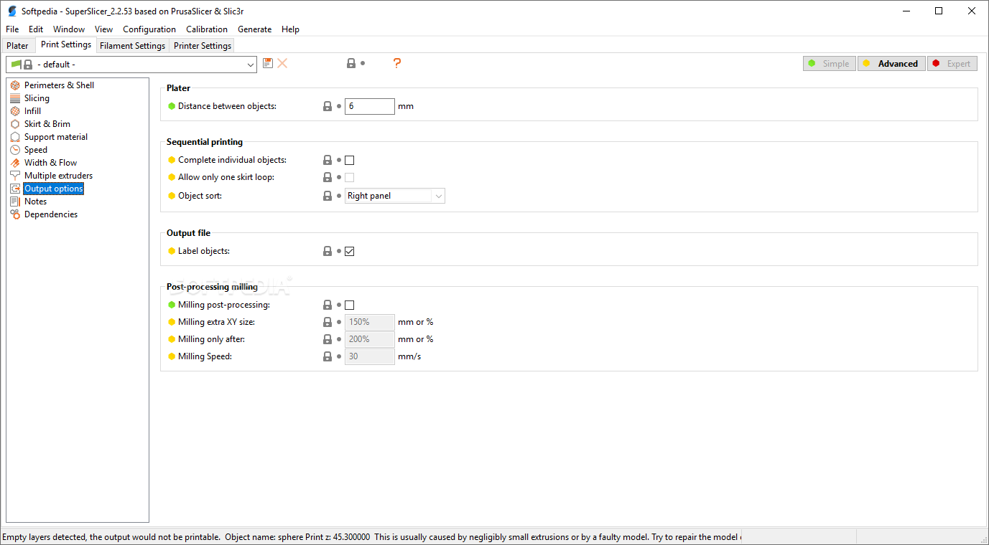This screenshot has width=989, height=545.
Task: Open Skirt & Brim icon in sidebar
Action: point(15,124)
